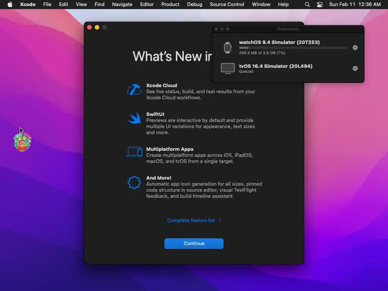Open the Editor menu
The width and height of the screenshot is (388, 291).
pyautogui.click(x=147, y=5)
